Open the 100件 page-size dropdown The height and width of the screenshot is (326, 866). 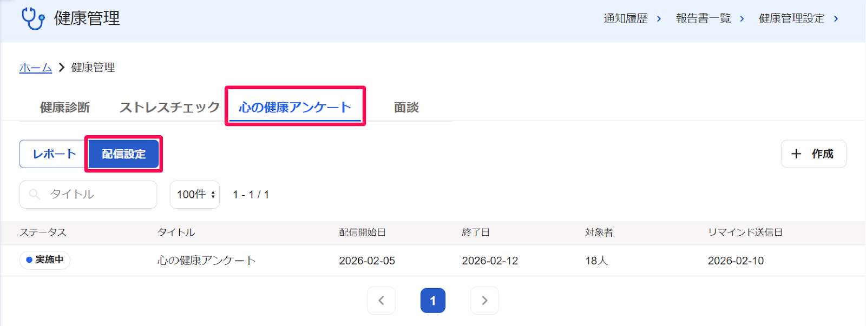pyautogui.click(x=195, y=195)
